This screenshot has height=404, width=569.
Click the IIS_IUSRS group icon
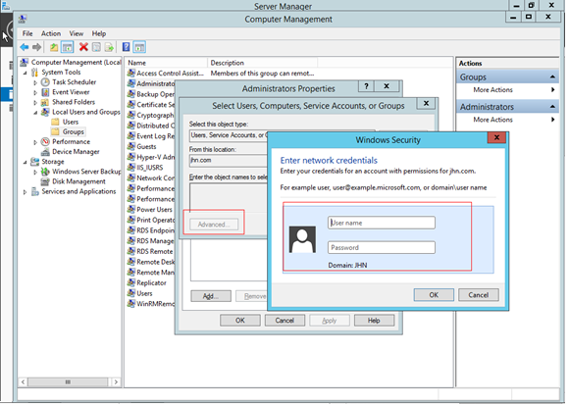pyautogui.click(x=131, y=167)
